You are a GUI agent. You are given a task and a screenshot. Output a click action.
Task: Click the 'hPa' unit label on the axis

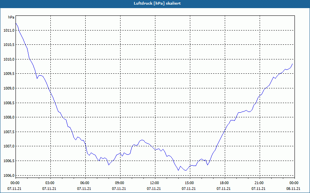tap(11, 17)
